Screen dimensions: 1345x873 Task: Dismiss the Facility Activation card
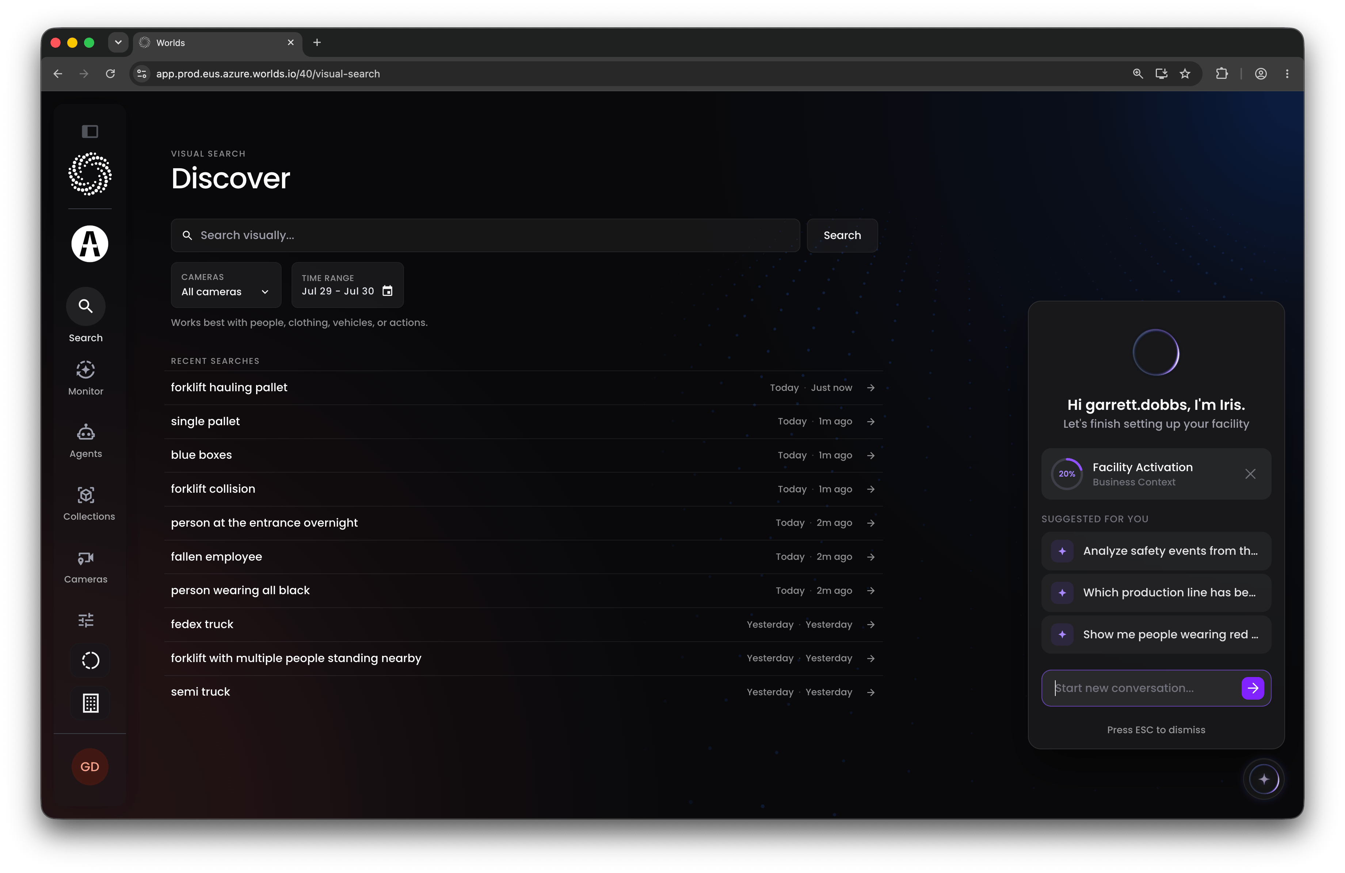click(x=1250, y=474)
